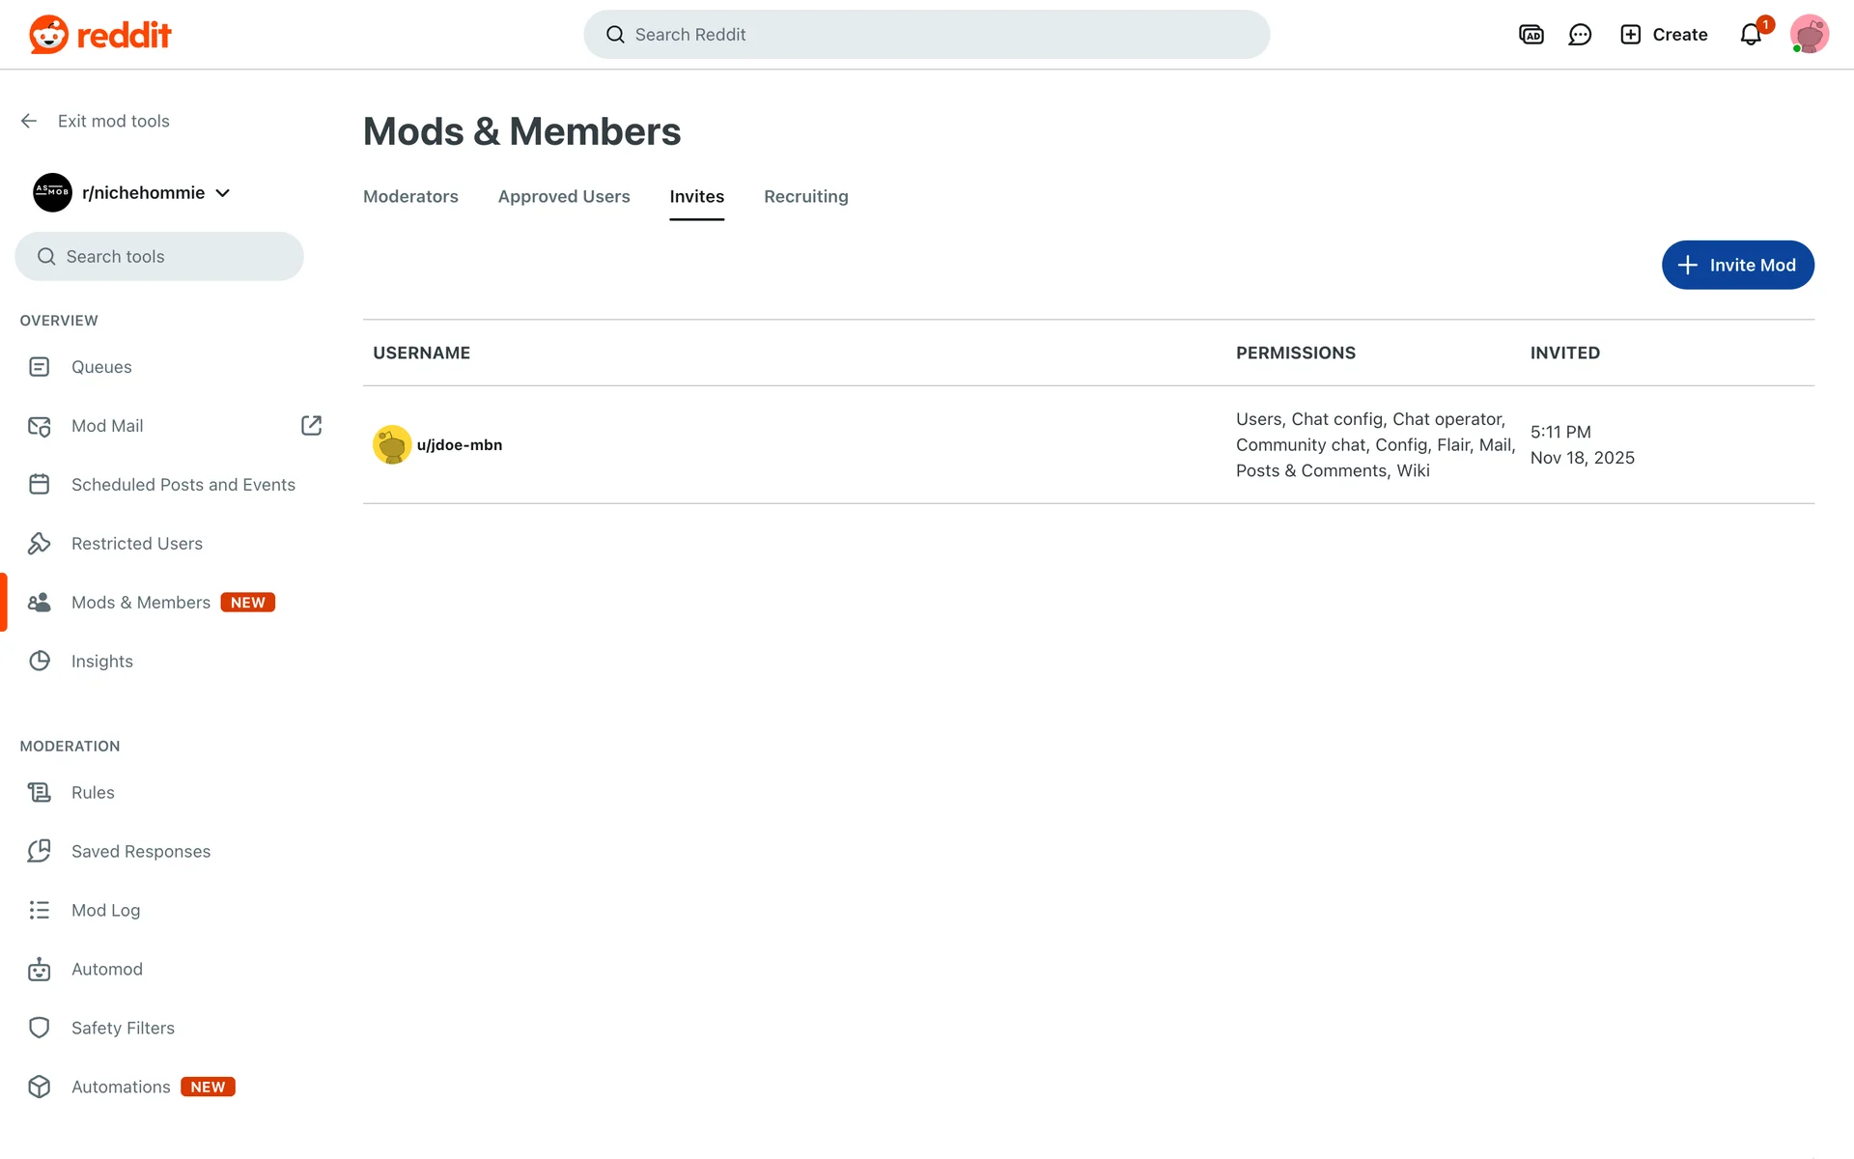Open the Queues sidebar item
The width and height of the screenshot is (1854, 1159).
[101, 367]
